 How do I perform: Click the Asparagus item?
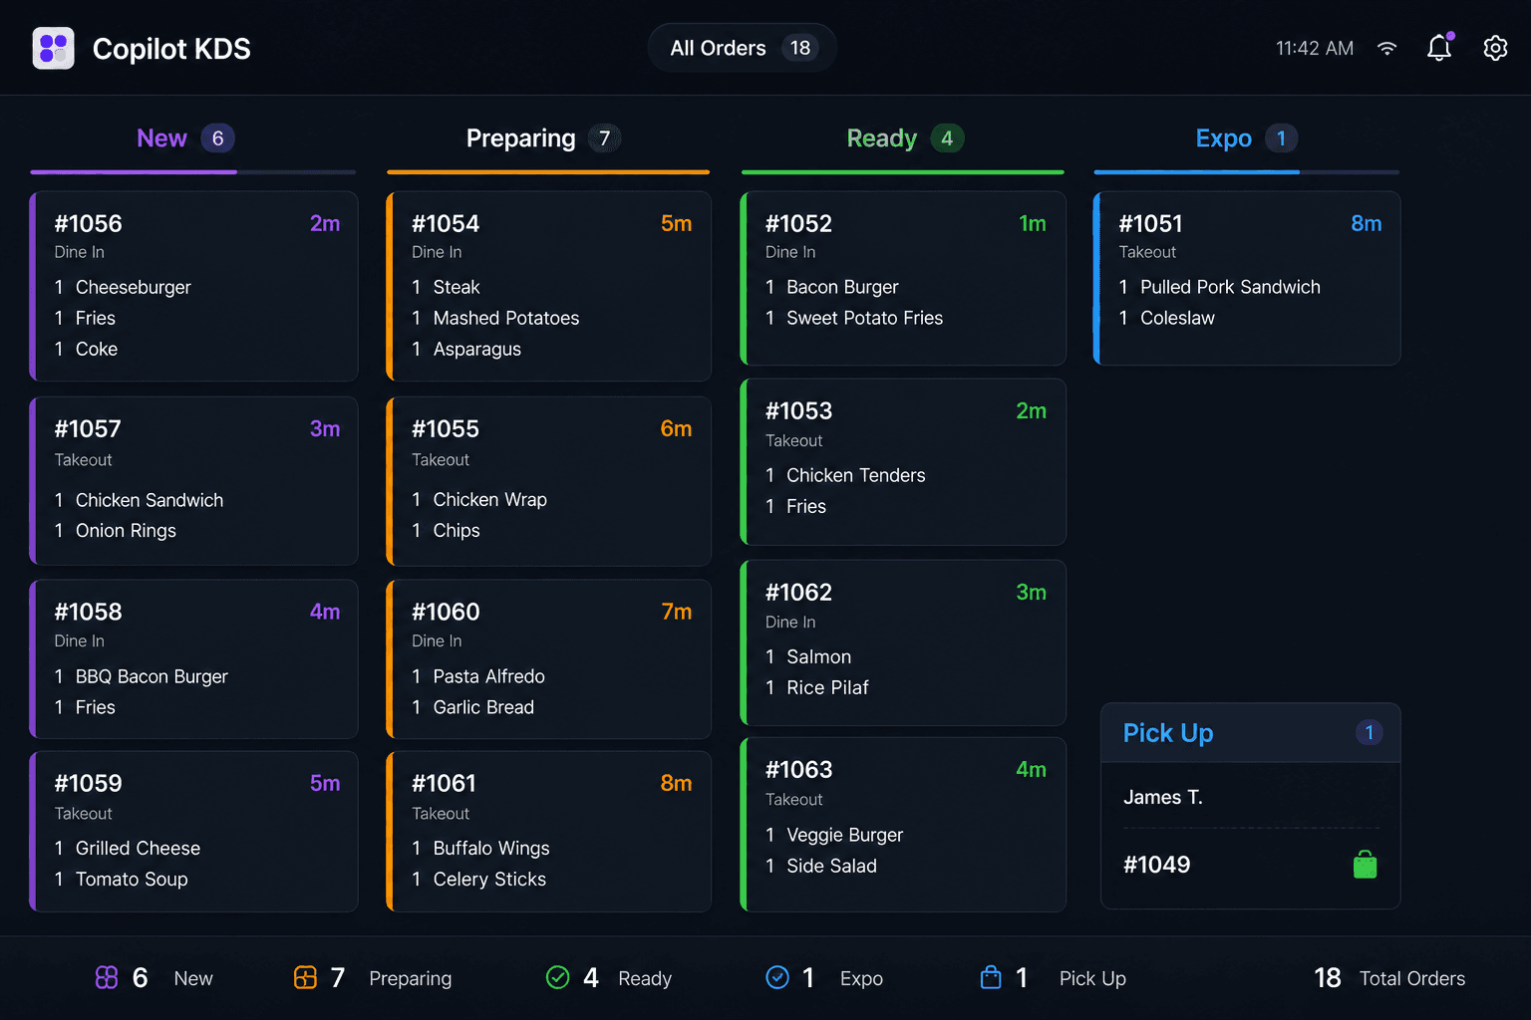pyautogui.click(x=466, y=349)
